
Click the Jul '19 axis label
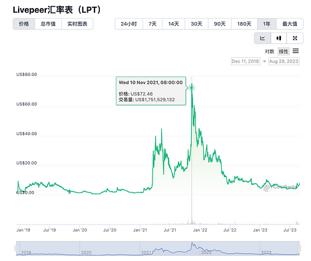tap(50, 230)
